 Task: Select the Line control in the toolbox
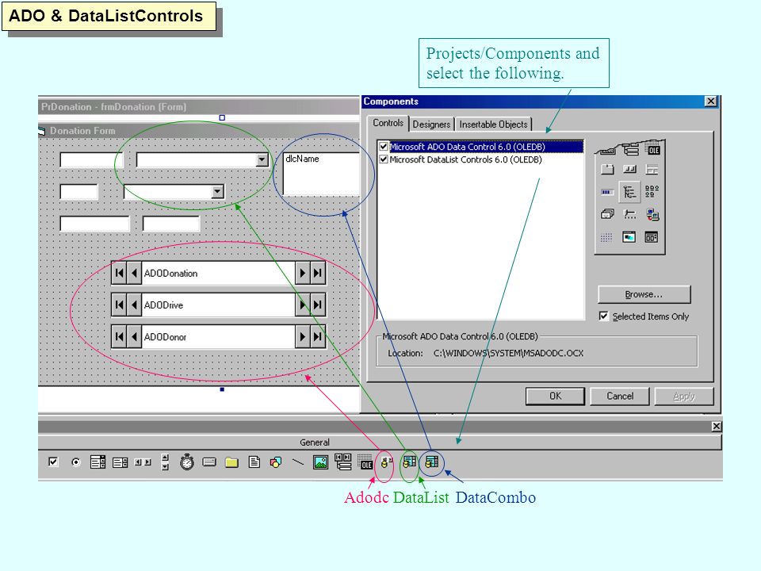coord(298,462)
